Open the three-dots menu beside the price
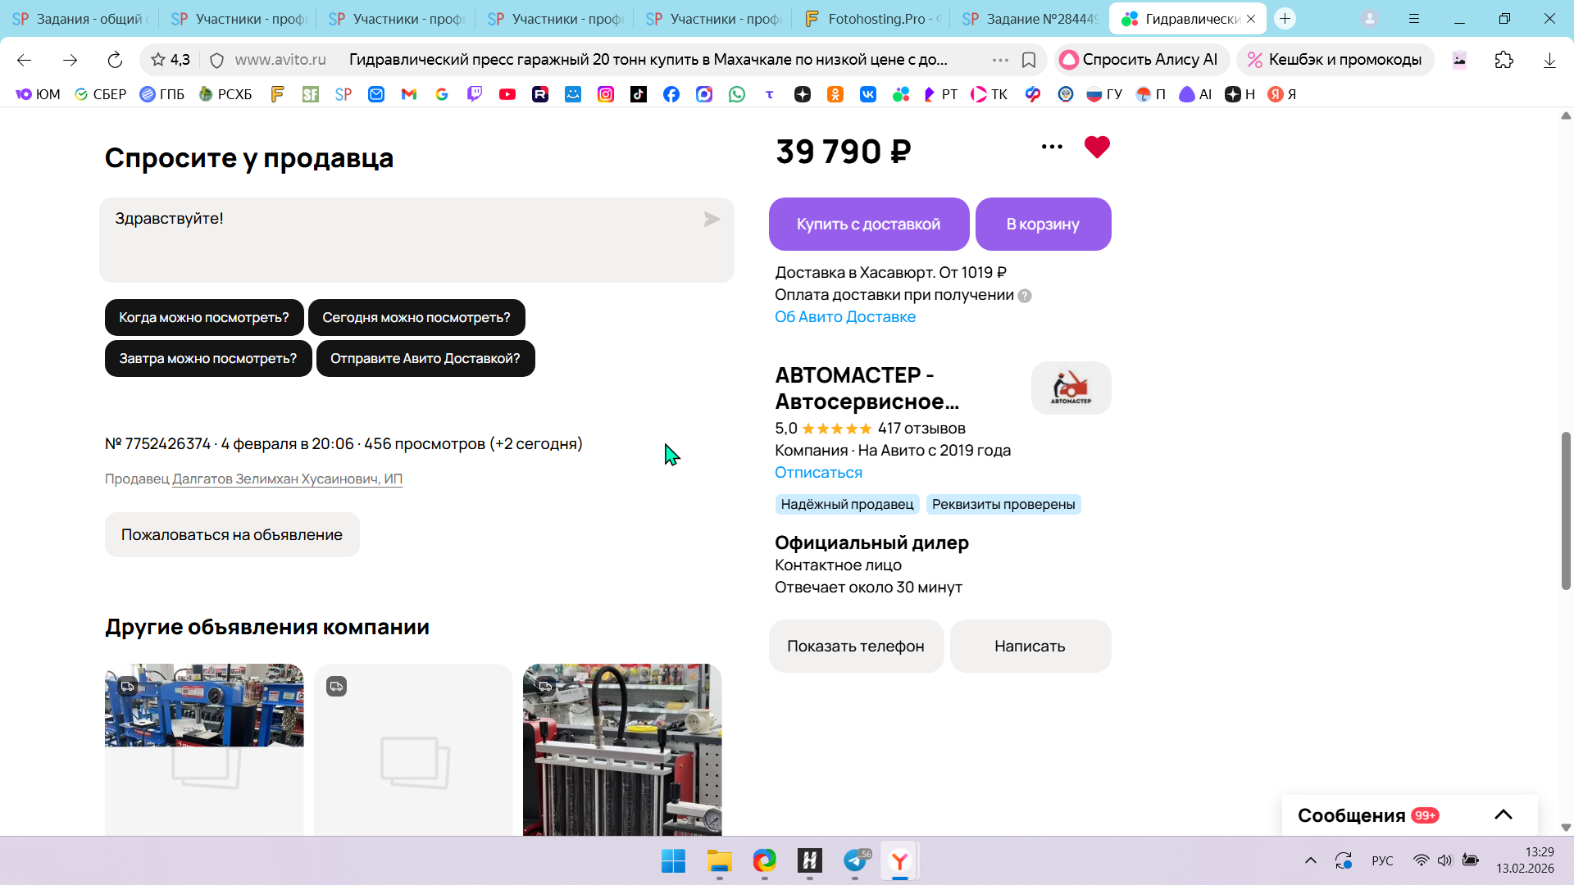Screen dimensions: 1574x885 (x=1052, y=147)
